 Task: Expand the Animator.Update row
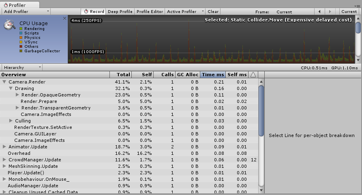point(4,147)
